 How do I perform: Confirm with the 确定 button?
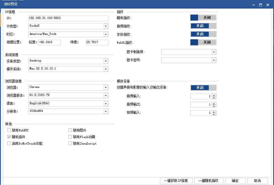point(235,181)
